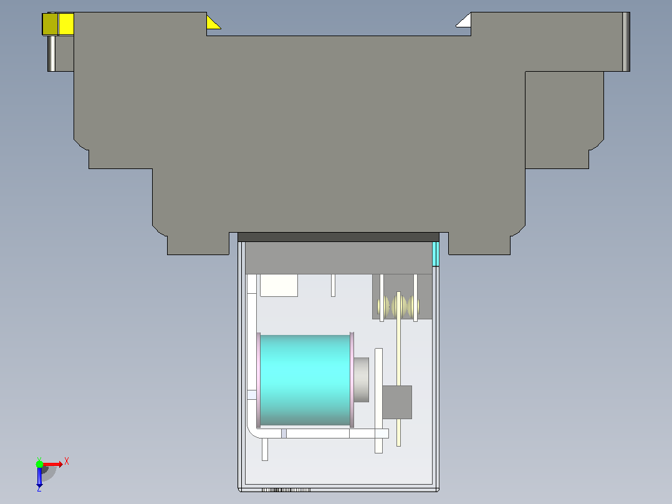Image resolution: width=672 pixels, height=504 pixels.
Task: Select the yellow block at the top-left corner
Action: click(x=58, y=24)
